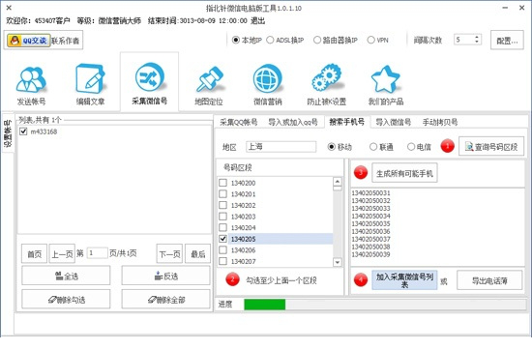532x350 pixels.
Task: Go to 首页 first page
Action: (x=34, y=253)
